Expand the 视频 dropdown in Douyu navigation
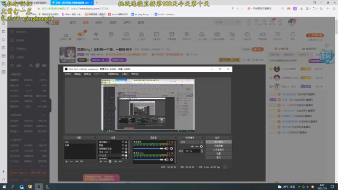 point(113,22)
